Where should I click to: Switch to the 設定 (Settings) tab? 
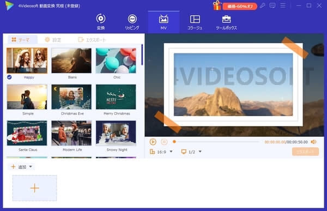53,40
